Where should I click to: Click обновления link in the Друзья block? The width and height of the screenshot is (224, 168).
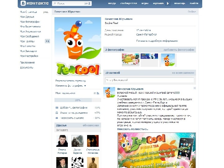pos(91,125)
